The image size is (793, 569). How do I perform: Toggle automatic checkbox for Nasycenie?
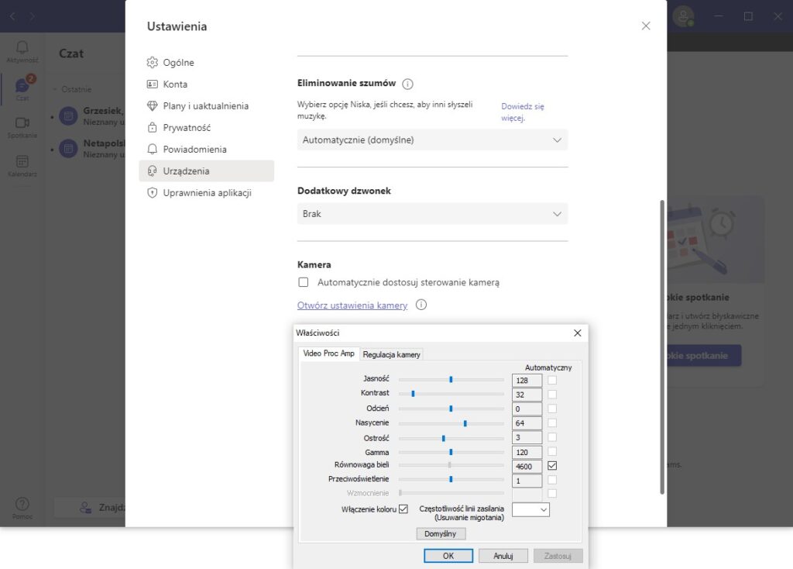[552, 422]
